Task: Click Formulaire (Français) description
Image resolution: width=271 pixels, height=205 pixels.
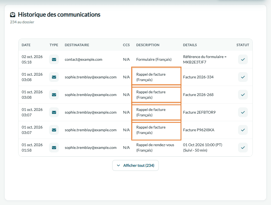Action: pos(154,59)
